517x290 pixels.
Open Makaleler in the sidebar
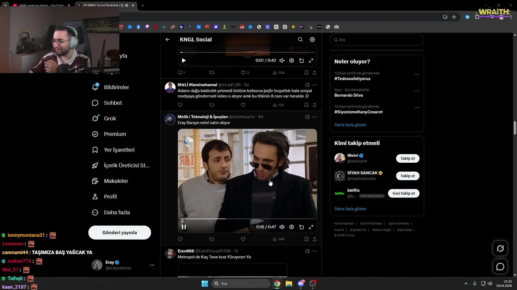110,181
